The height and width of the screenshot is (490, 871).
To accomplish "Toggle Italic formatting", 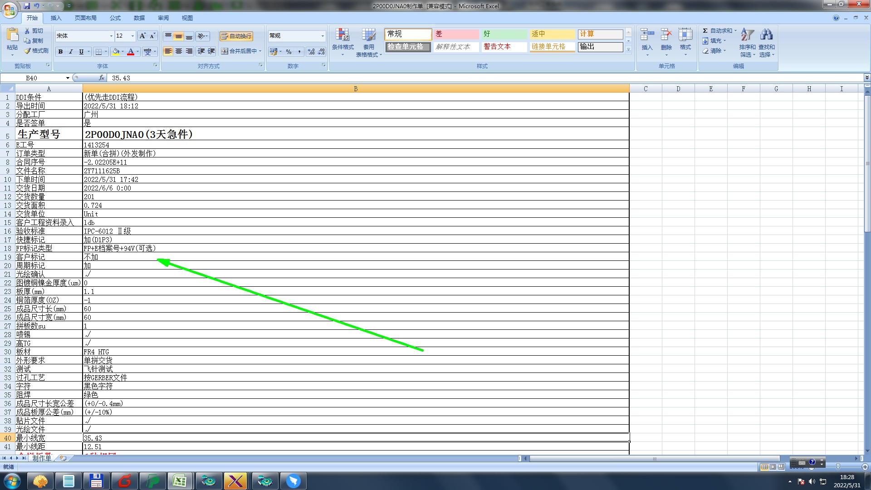I will point(71,52).
